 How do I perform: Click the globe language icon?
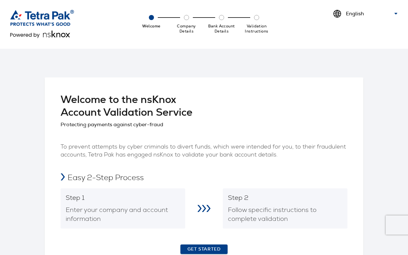[x=337, y=14]
